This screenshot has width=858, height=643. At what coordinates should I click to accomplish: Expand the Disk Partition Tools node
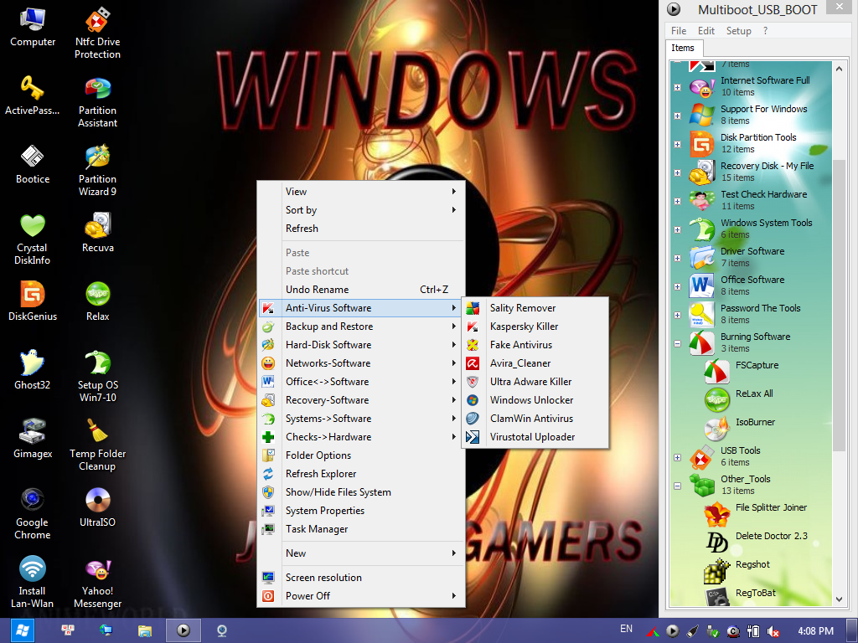tap(677, 144)
